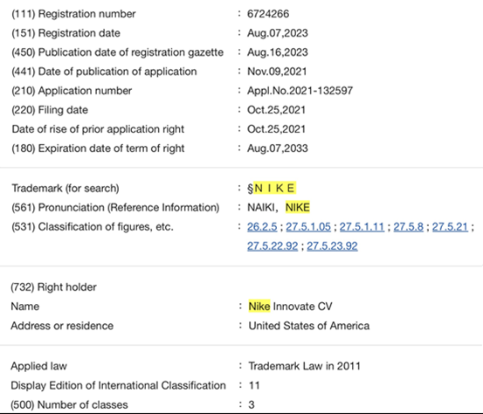Open figure classification 27.5.22.92 link

pos(273,246)
